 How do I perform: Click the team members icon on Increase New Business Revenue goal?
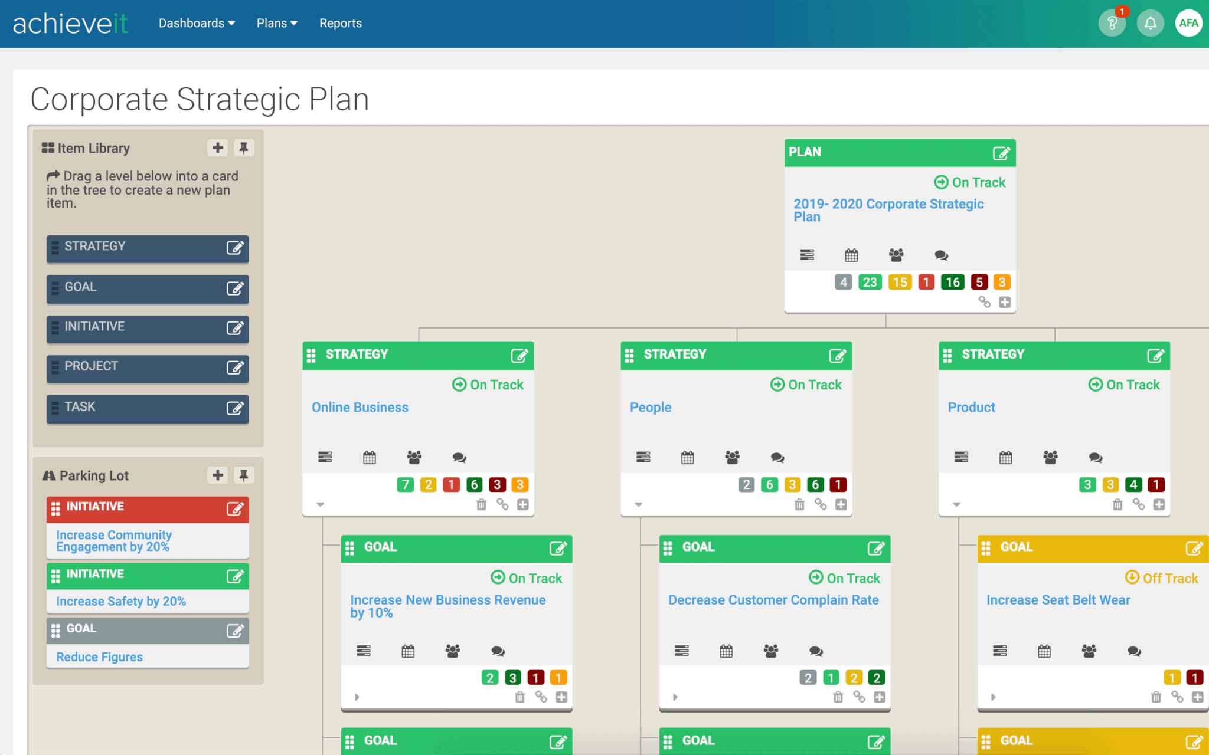point(453,650)
